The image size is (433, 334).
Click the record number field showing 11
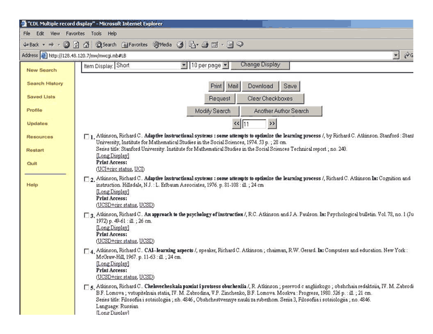point(254,124)
